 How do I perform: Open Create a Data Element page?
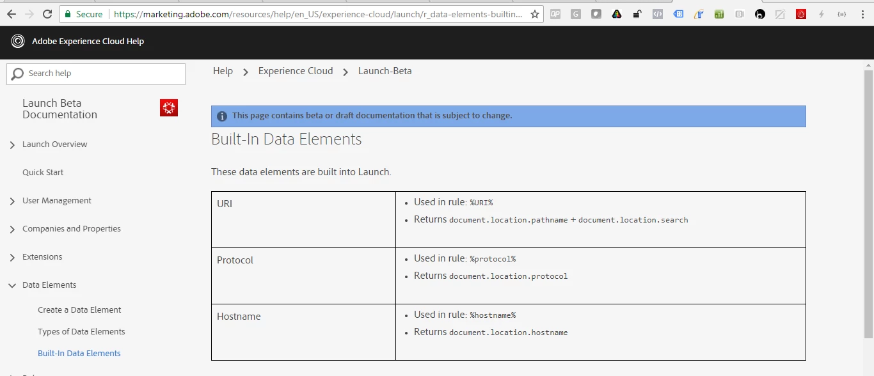[79, 309]
